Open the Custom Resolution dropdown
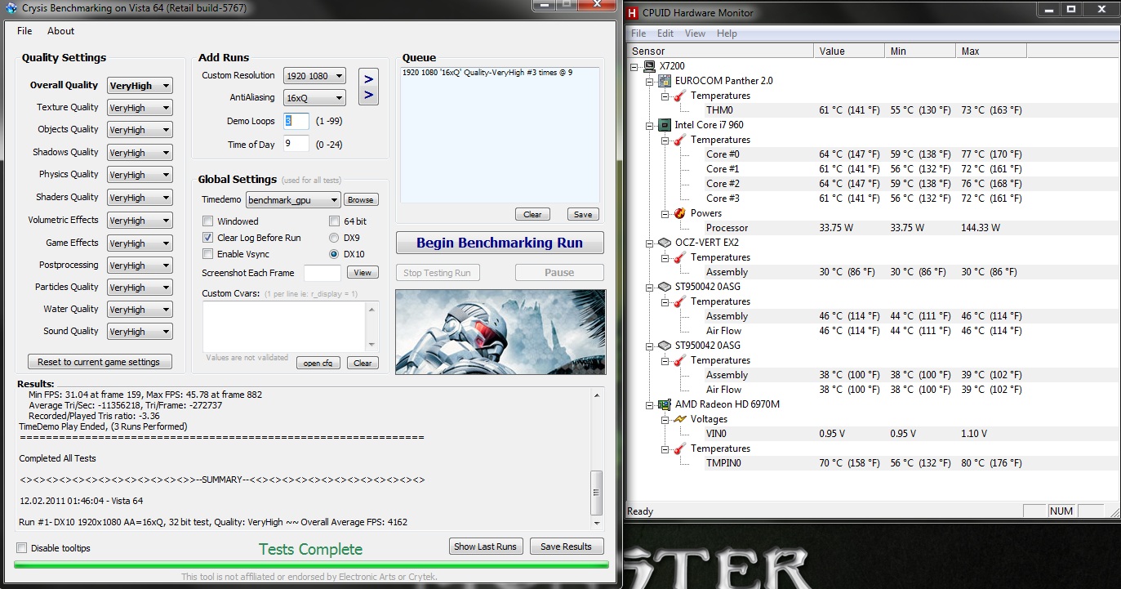 [314, 76]
